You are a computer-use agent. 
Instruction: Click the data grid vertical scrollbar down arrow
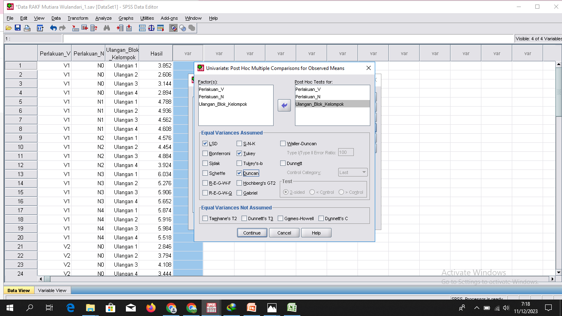558,272
